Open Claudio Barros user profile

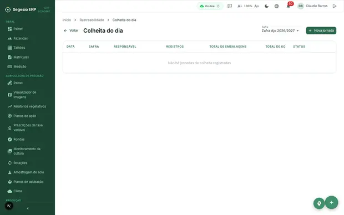point(312,6)
